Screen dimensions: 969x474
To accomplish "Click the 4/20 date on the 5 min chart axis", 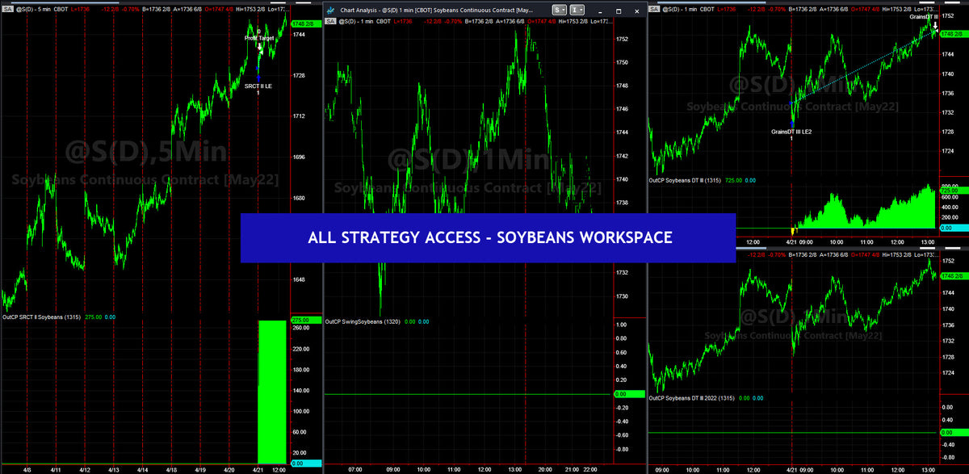I will [229, 469].
